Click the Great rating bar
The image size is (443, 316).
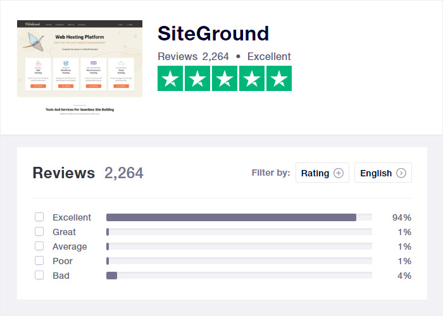[x=239, y=232]
